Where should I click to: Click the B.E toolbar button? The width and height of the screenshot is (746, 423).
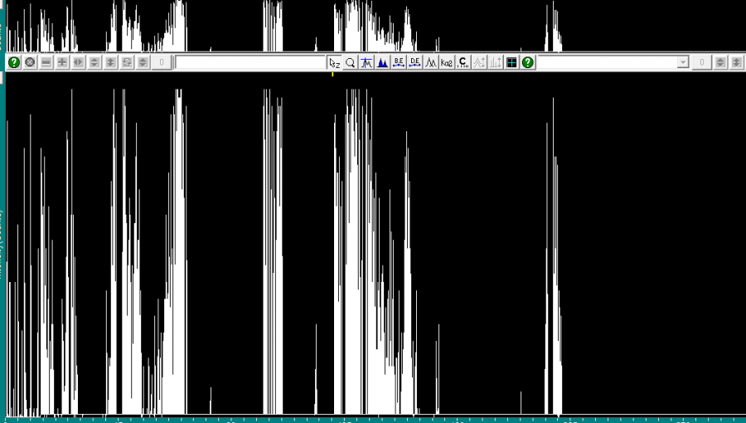click(x=399, y=62)
